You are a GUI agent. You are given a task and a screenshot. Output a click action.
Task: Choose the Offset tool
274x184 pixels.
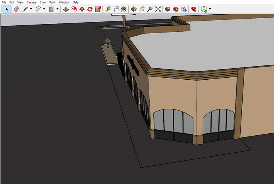tap(74, 9)
